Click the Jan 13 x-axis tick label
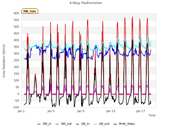 [111, 111]
